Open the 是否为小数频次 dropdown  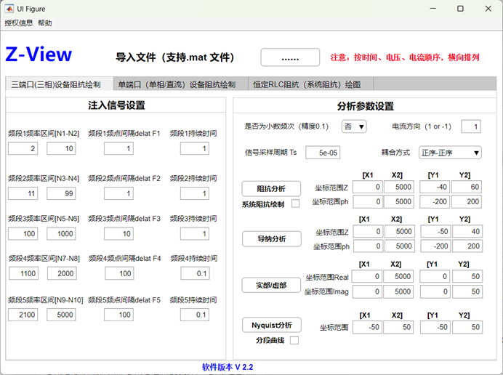point(354,126)
